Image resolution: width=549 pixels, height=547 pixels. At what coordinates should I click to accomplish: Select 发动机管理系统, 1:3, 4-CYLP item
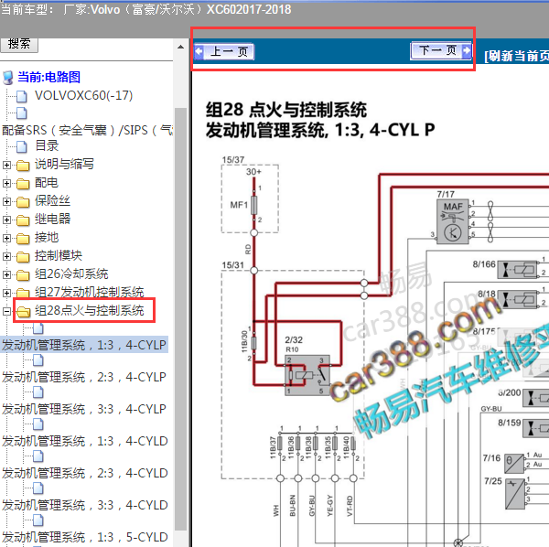pyautogui.click(x=84, y=345)
